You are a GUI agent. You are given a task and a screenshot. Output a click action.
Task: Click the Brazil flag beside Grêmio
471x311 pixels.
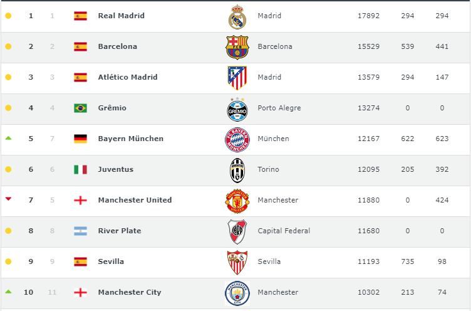point(80,108)
